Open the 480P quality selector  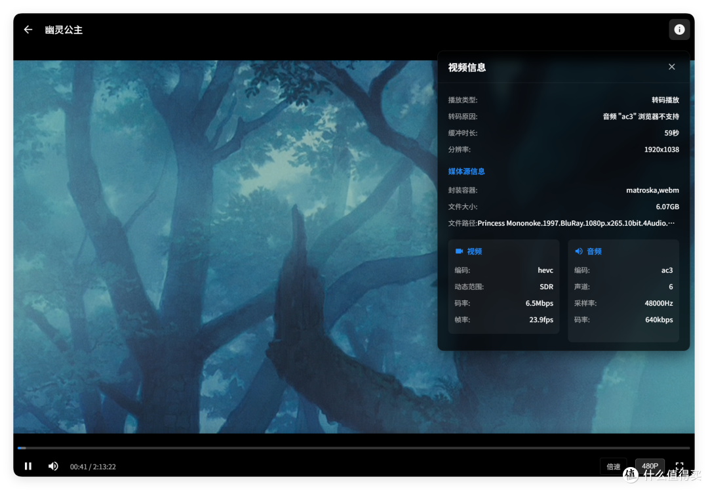(650, 466)
